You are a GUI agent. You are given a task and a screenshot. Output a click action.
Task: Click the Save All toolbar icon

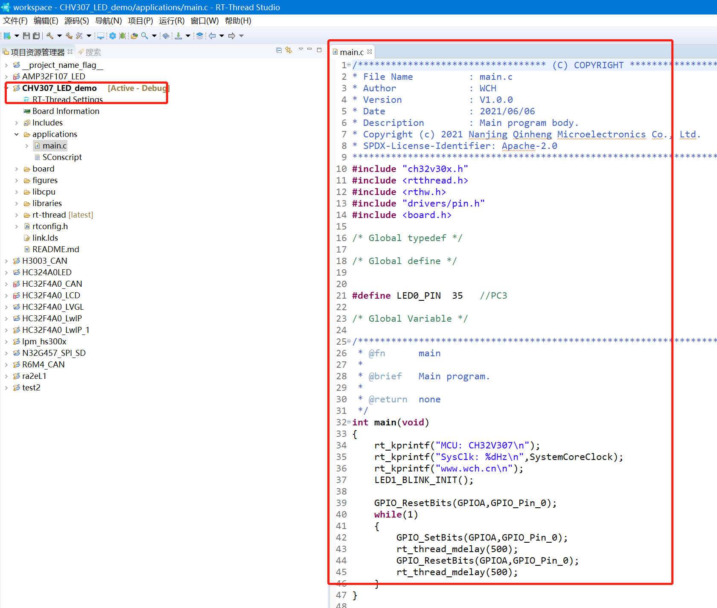point(36,36)
